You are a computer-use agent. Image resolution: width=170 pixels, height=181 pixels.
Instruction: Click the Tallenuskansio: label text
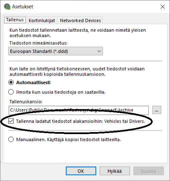[26, 101]
